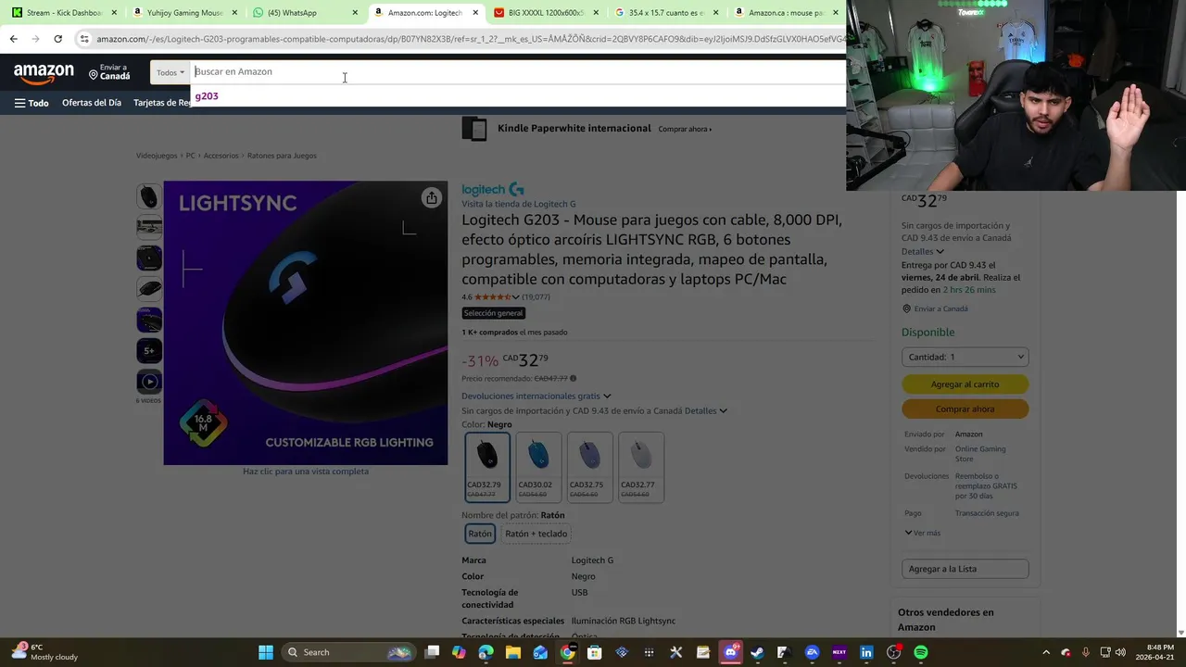Go back with the browser back arrow
1186x667 pixels.
(x=13, y=39)
